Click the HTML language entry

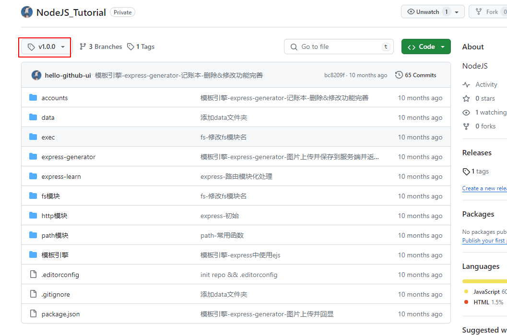coord(483,302)
